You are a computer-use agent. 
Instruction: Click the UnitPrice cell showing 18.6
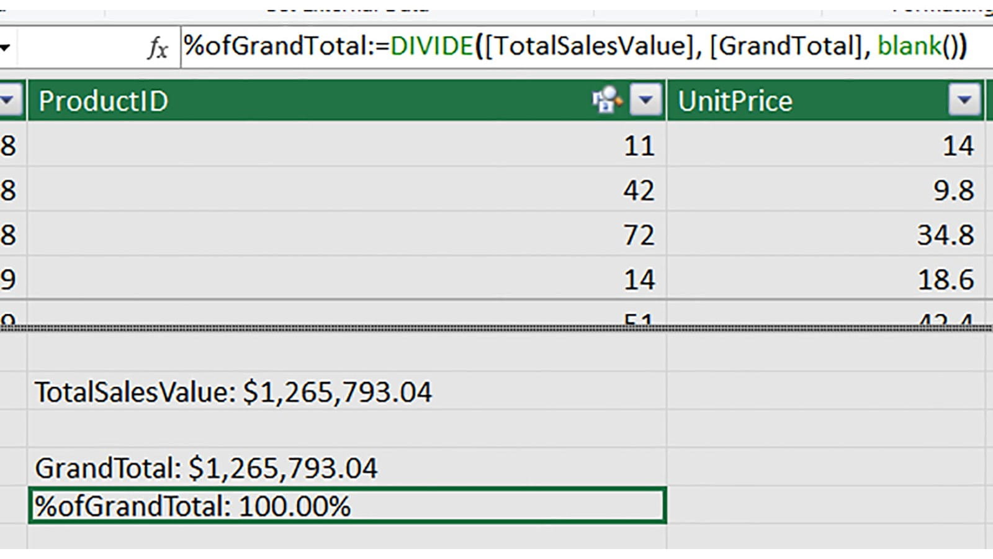click(x=825, y=279)
